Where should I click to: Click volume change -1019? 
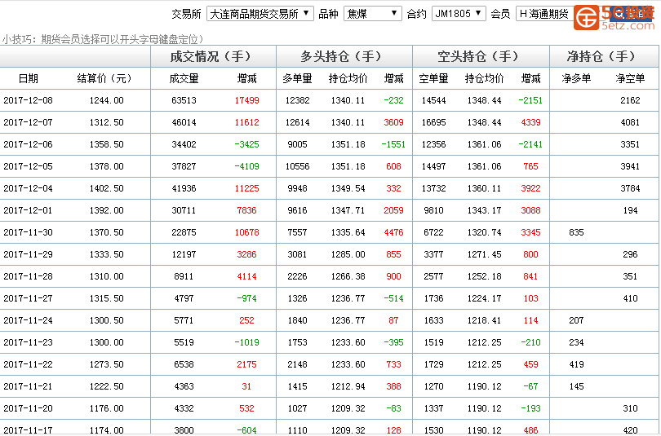click(x=249, y=342)
